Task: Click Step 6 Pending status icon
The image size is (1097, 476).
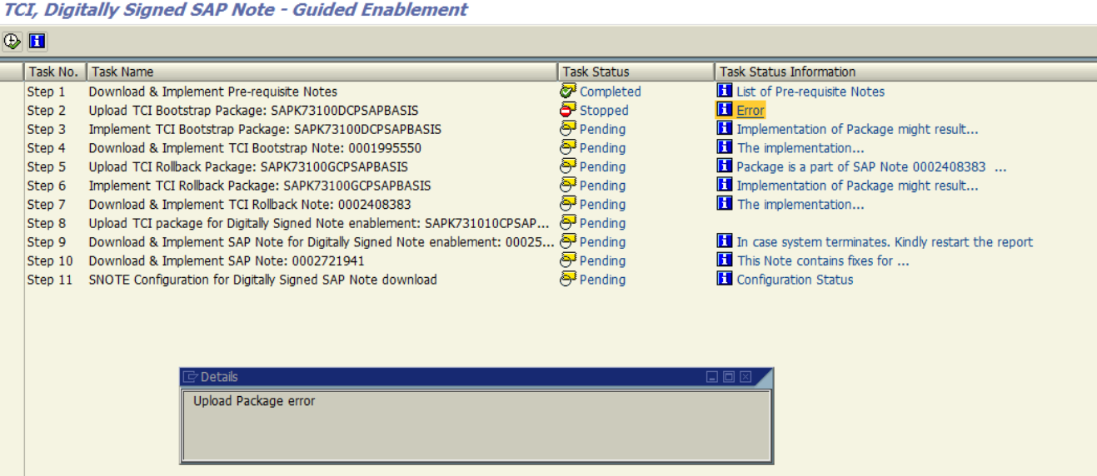Action: tap(568, 186)
